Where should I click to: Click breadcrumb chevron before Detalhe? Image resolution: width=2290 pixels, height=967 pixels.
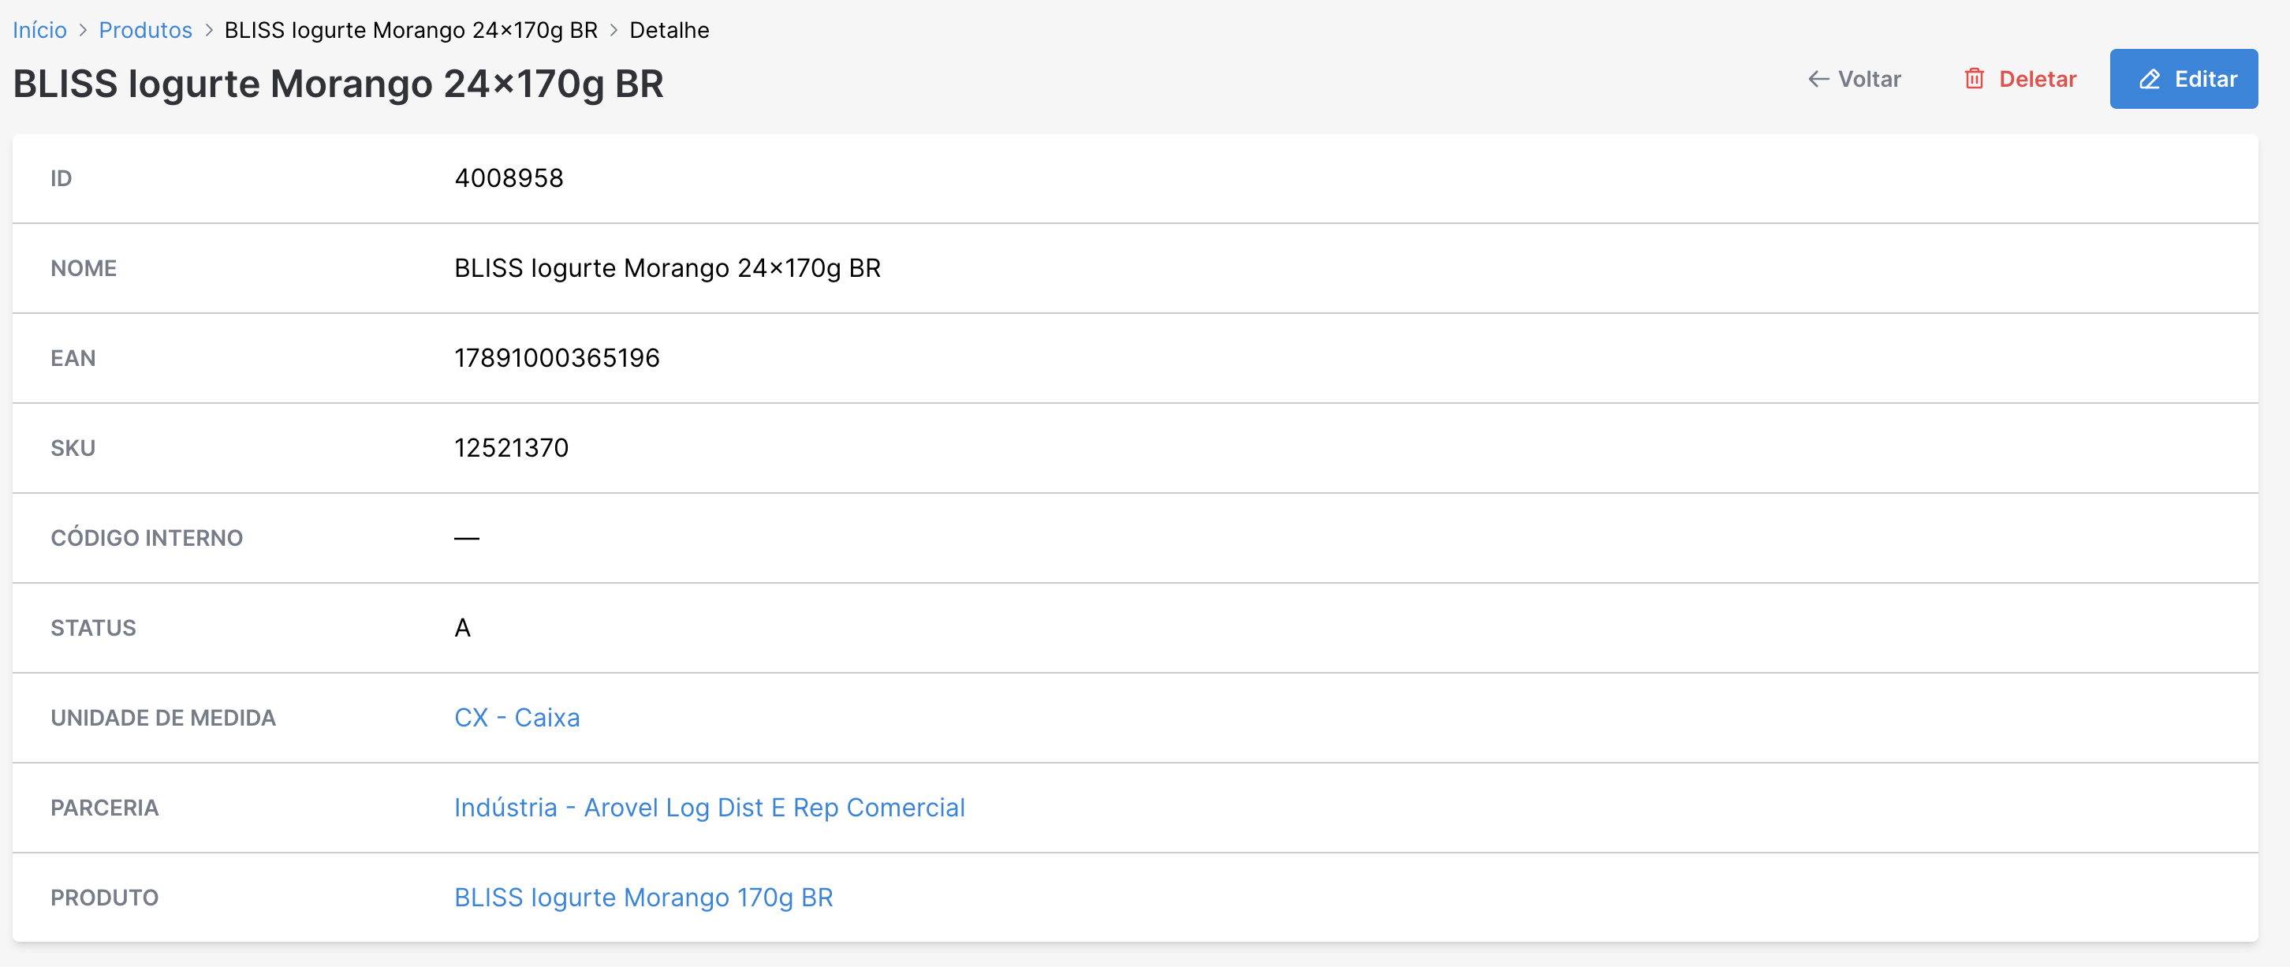coord(614,30)
